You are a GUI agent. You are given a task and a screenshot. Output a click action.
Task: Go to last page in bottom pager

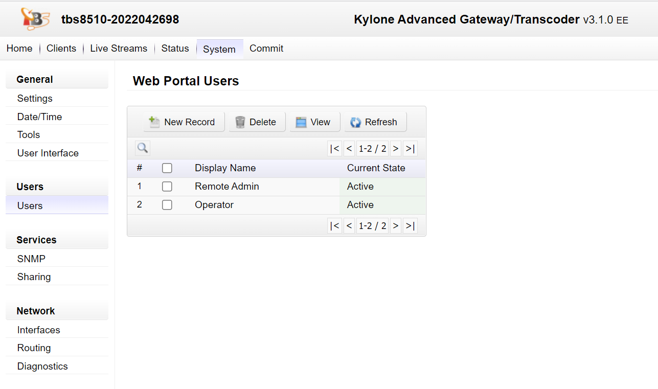410,226
